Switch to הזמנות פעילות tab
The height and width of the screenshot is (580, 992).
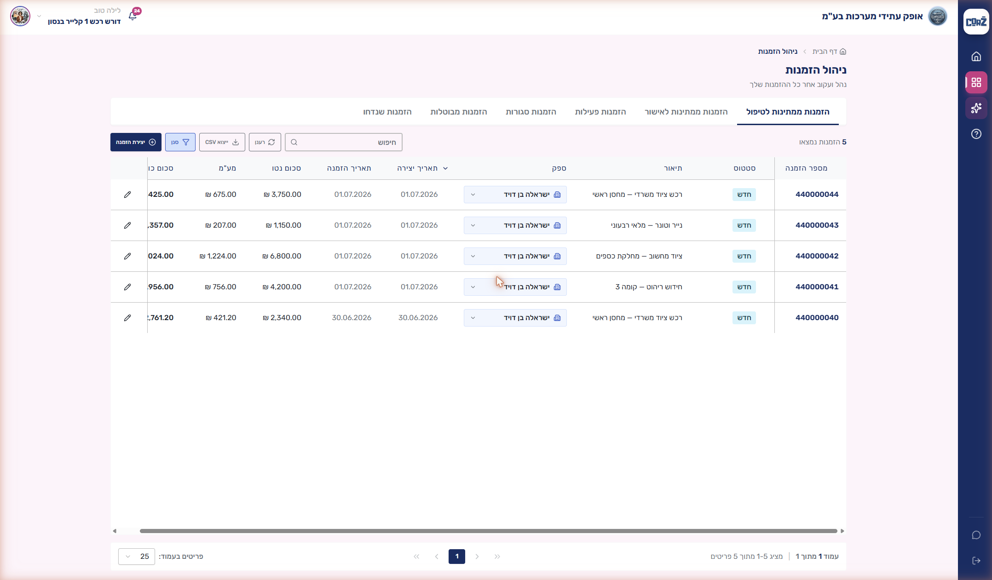(600, 112)
